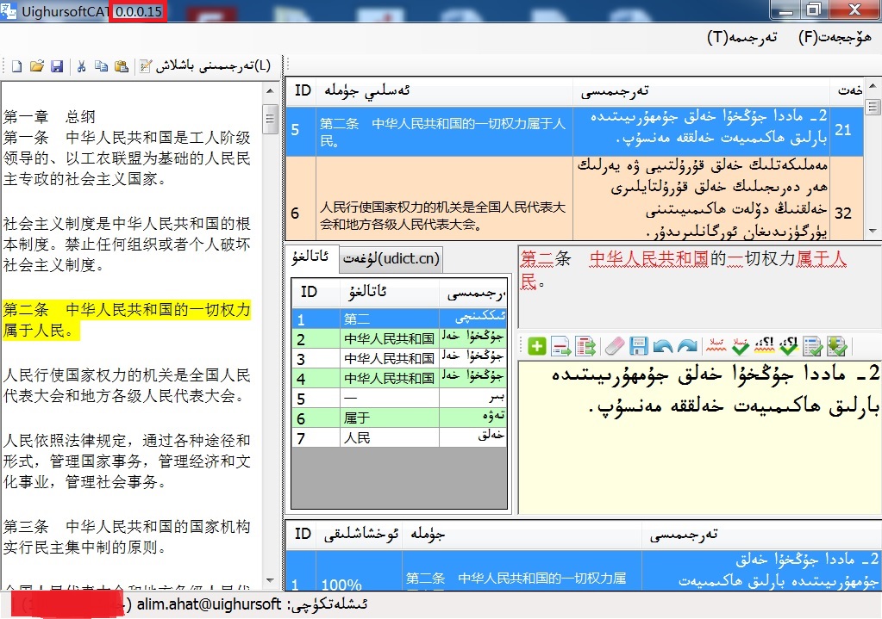Open the (F) menu
Screen dimensions: 882x619
[835, 38]
